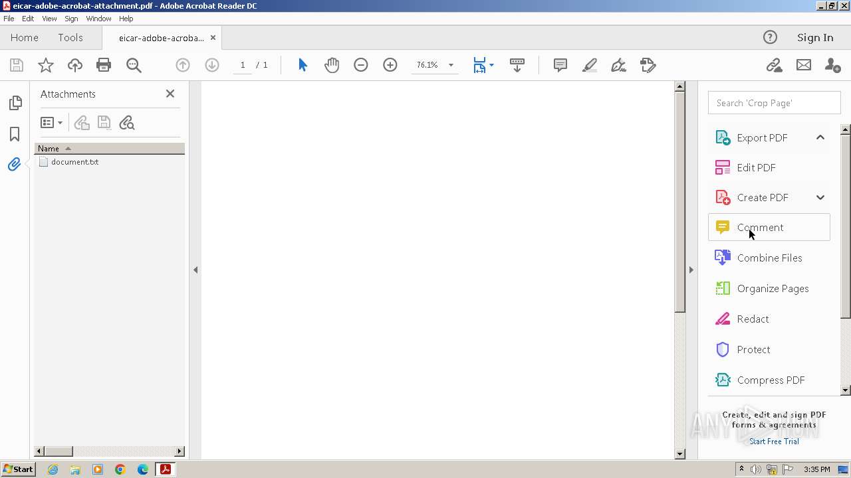Collapse the Export PDF section chevron

(820, 137)
